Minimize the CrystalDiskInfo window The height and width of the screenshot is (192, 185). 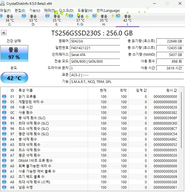click(154, 3)
